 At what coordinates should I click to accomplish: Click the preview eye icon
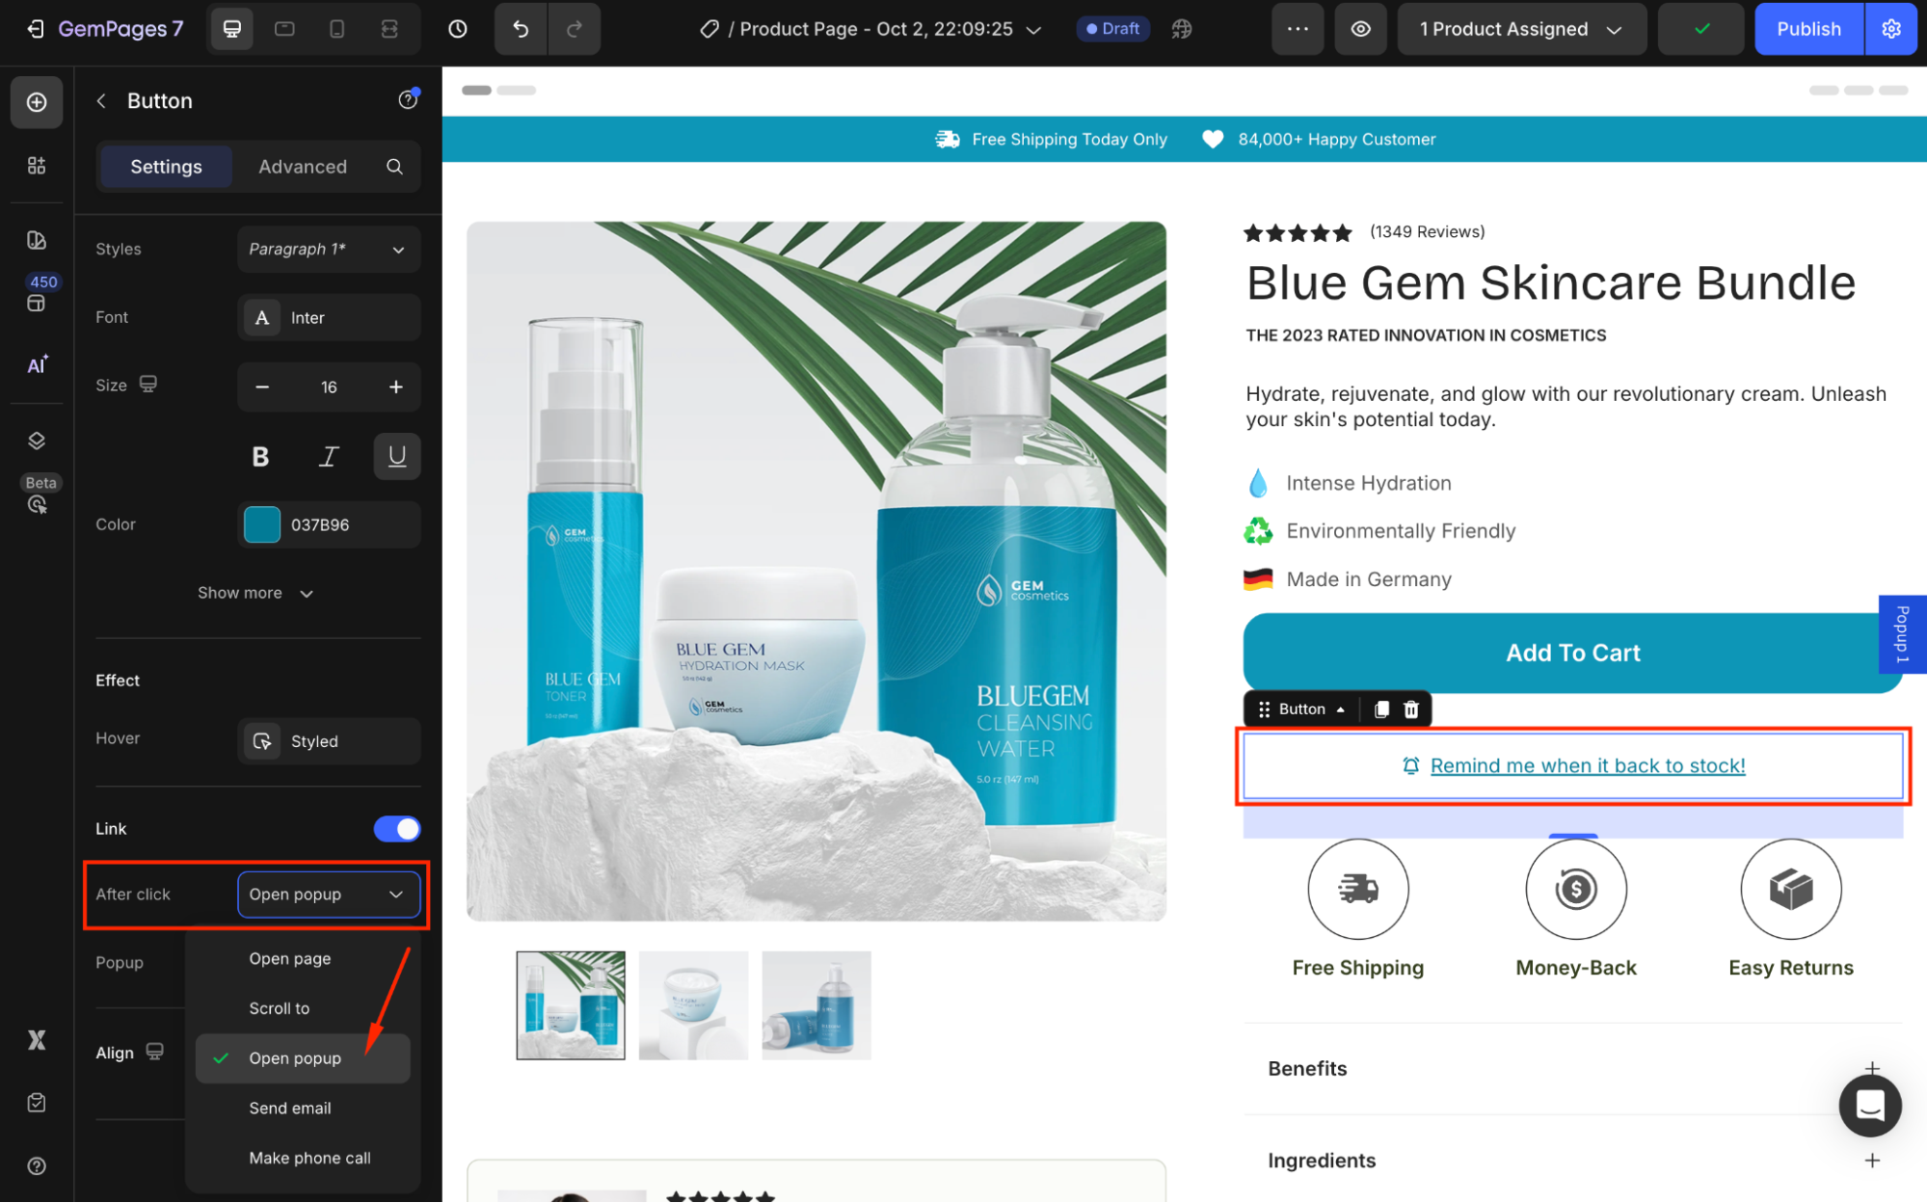[1360, 29]
